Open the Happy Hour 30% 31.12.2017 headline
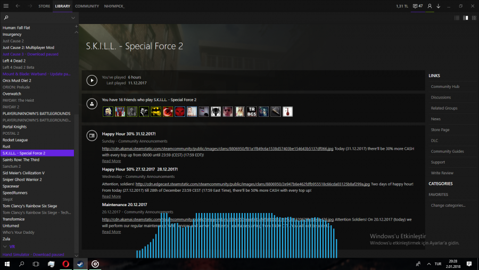Image resolution: width=479 pixels, height=270 pixels. 129,134
